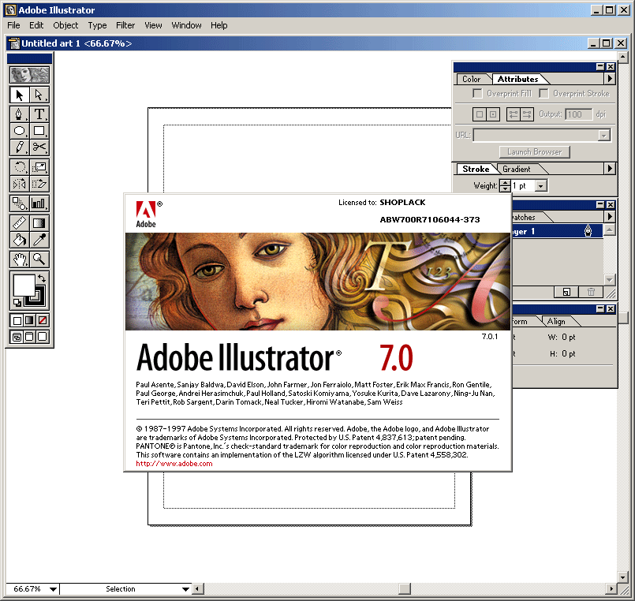Click the Venus image atop toolbox
This screenshot has height=601, width=635.
coord(29,75)
